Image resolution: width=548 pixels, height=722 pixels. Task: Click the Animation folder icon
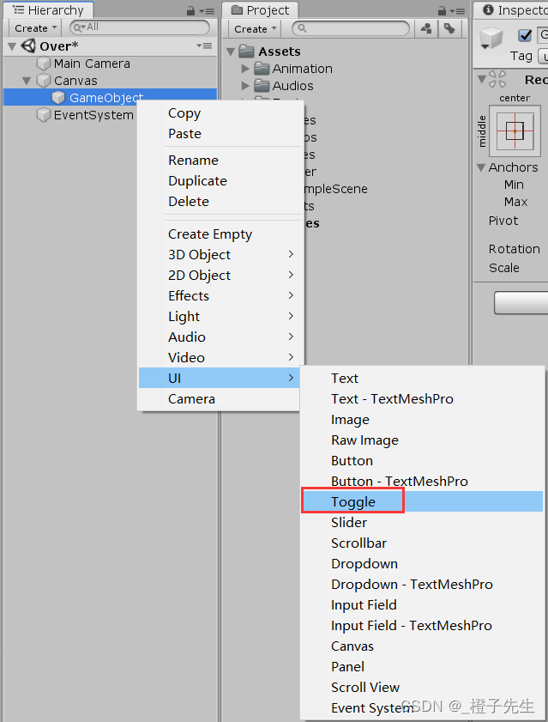coord(262,69)
